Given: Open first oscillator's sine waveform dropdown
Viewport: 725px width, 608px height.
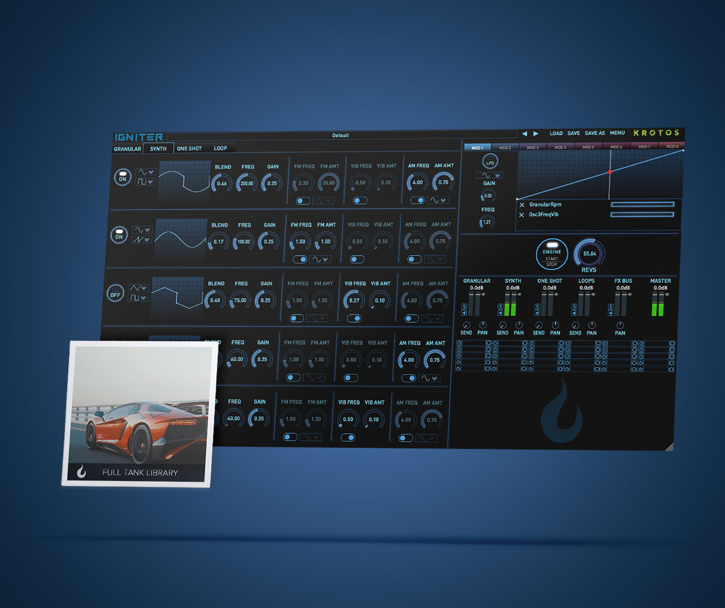Looking at the screenshot, I should coord(146,172).
